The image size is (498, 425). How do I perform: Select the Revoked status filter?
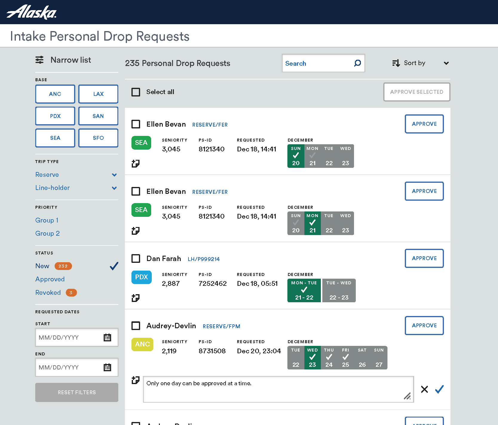[48, 293]
